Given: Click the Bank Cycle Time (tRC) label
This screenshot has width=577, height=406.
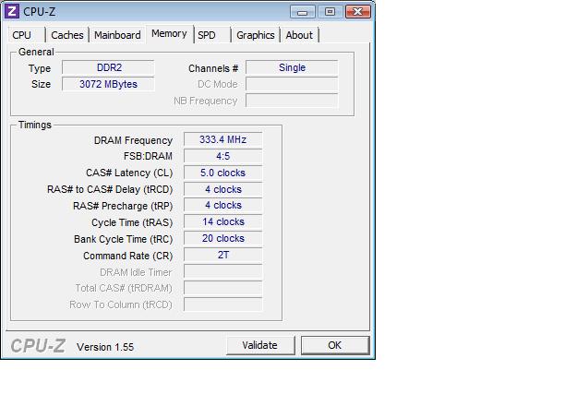Looking at the screenshot, I should (x=124, y=239).
